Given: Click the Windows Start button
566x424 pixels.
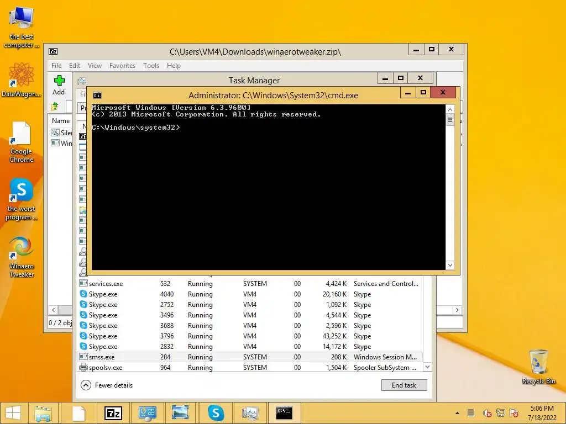Looking at the screenshot, I should pyautogui.click(x=13, y=413).
